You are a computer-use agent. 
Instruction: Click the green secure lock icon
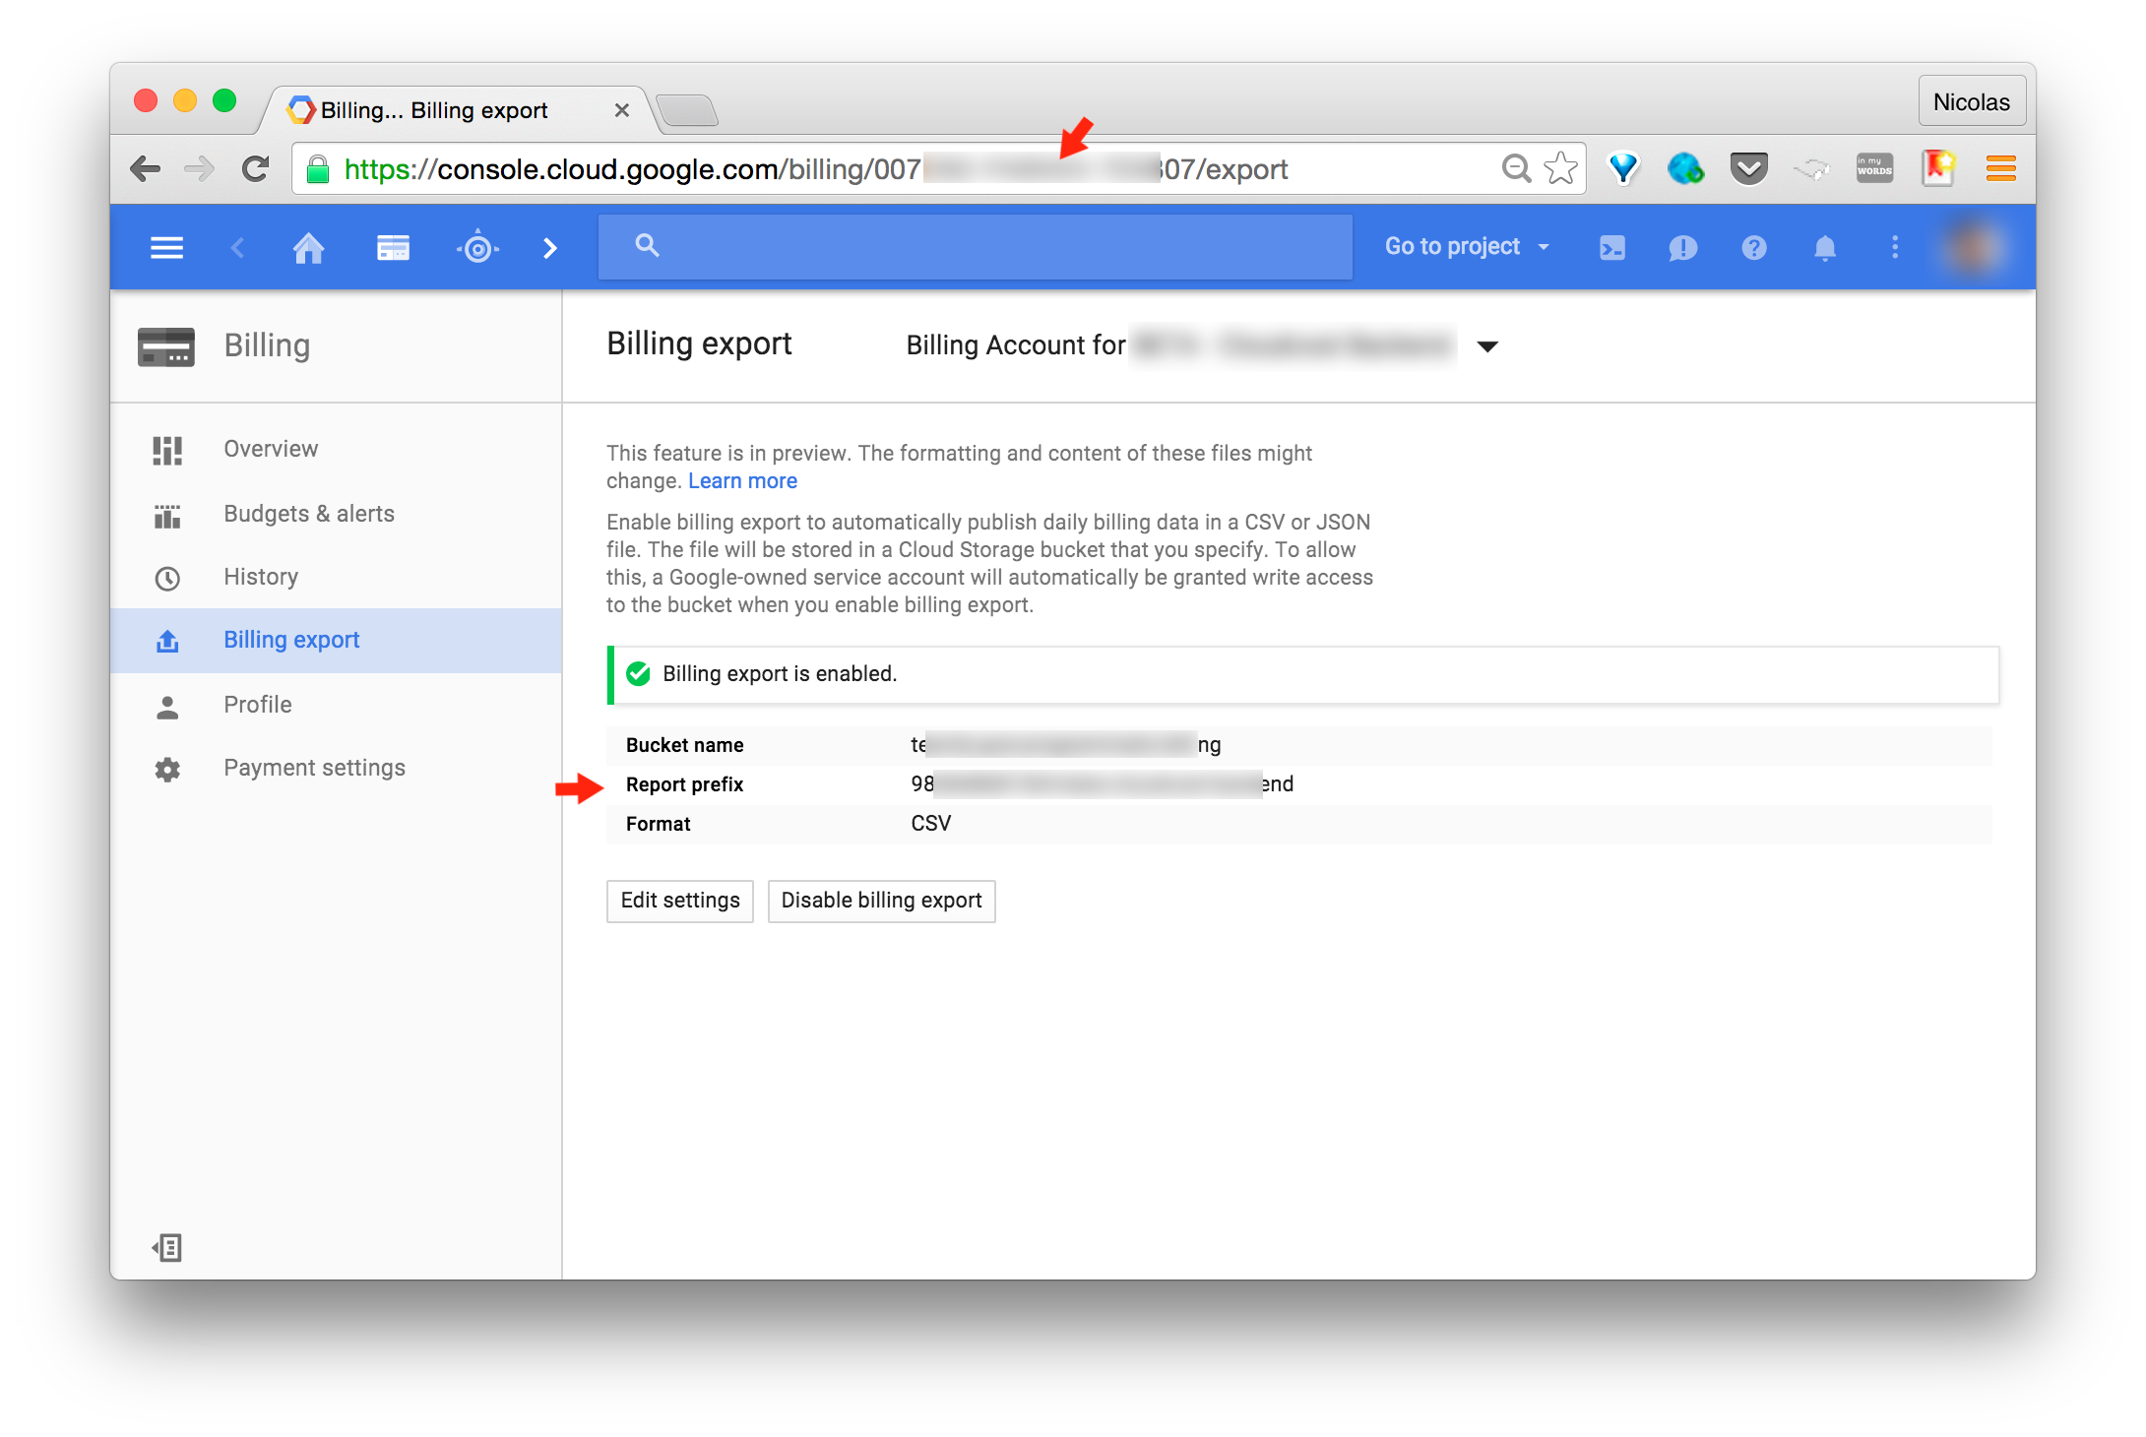(318, 169)
